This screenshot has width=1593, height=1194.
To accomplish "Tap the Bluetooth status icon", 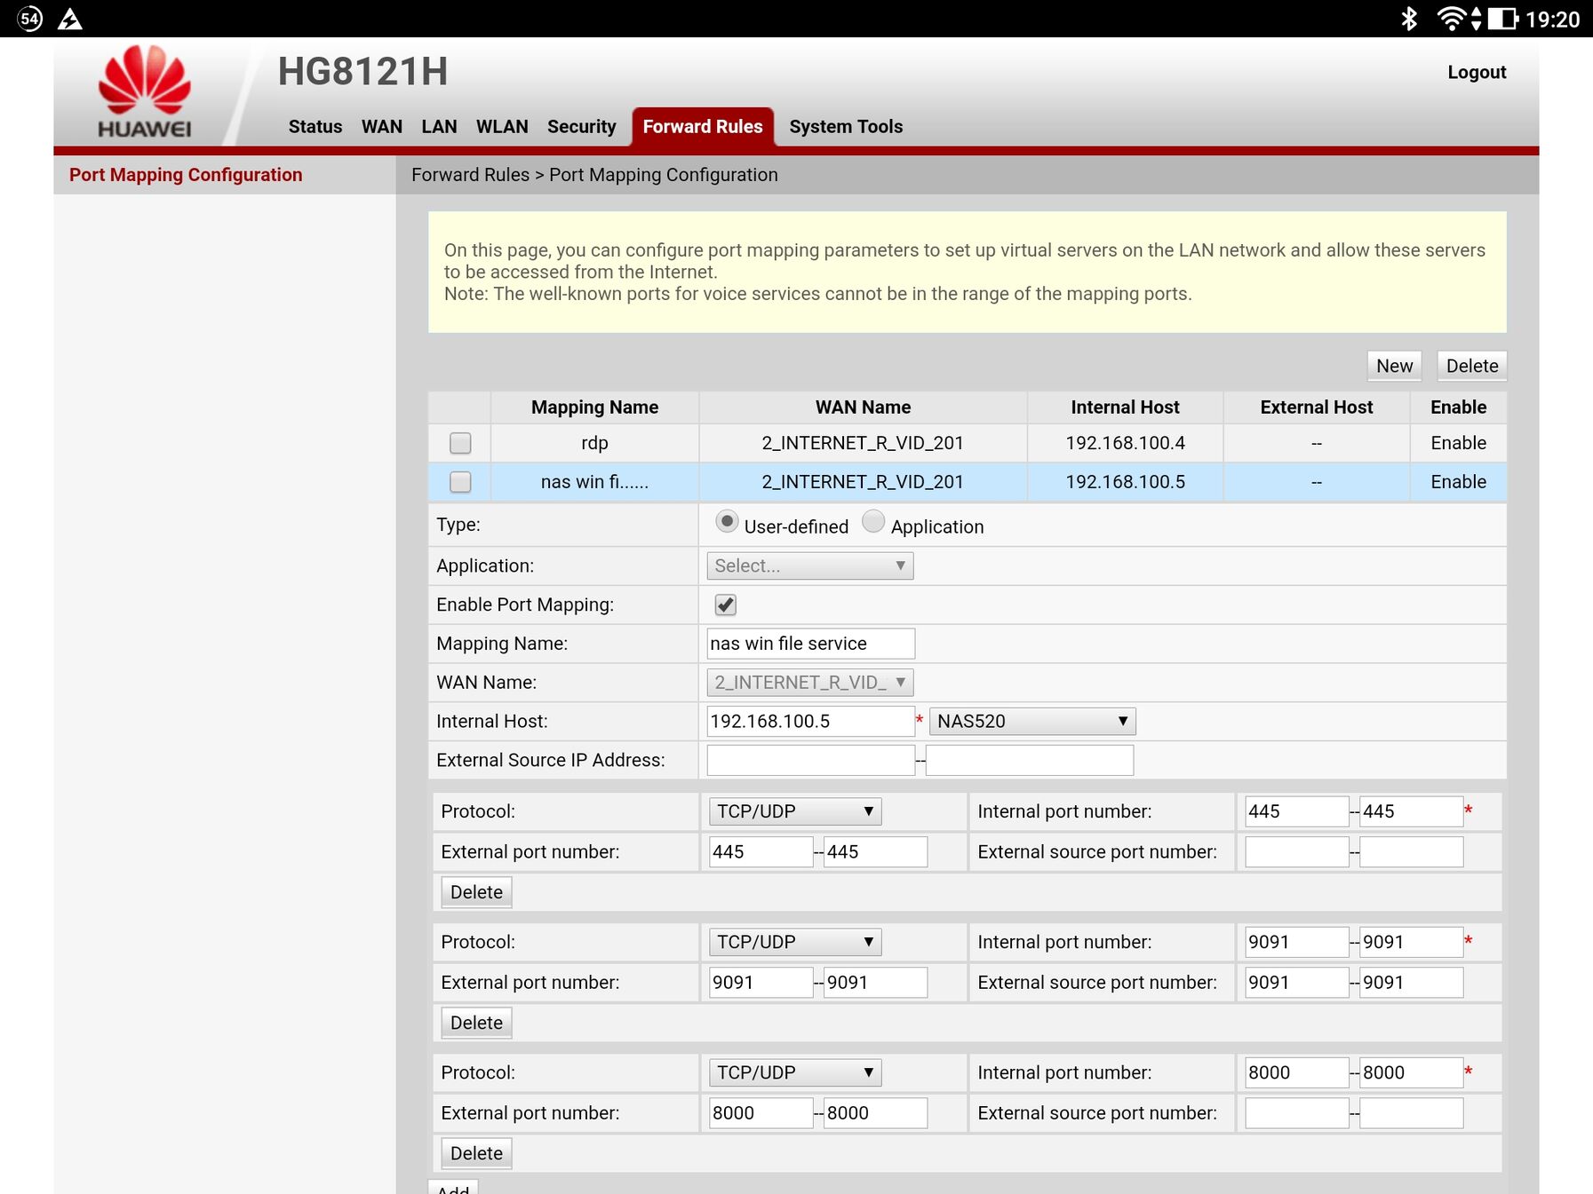I will (1408, 19).
